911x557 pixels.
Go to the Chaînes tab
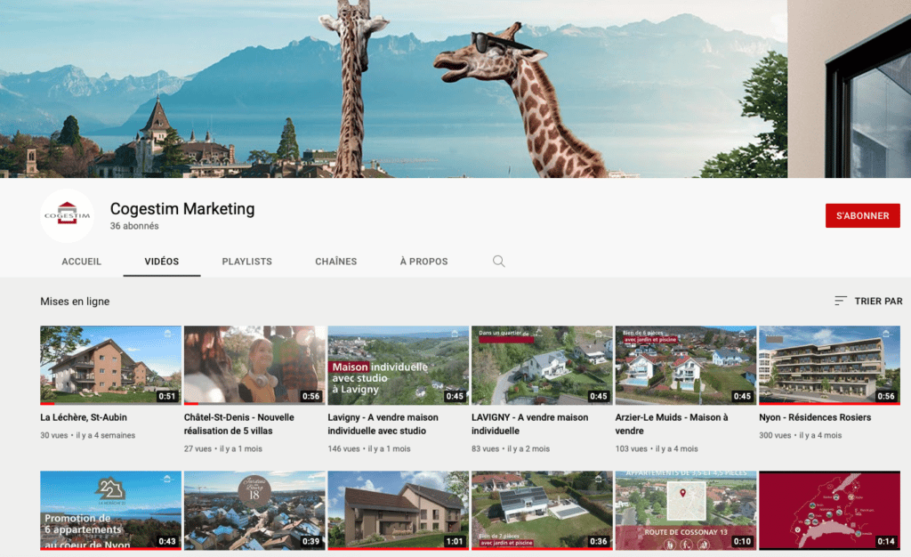(336, 262)
